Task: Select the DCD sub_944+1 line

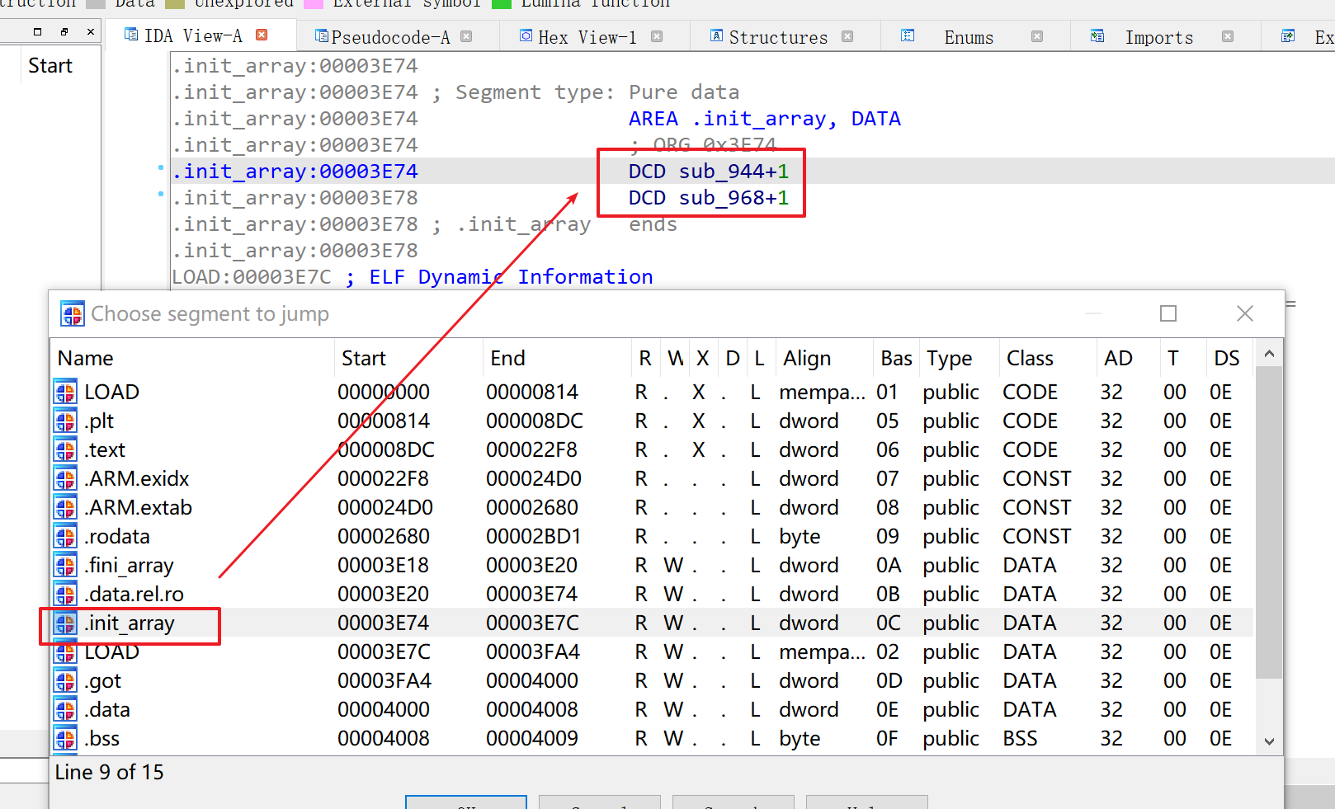Action: pyautogui.click(x=708, y=172)
